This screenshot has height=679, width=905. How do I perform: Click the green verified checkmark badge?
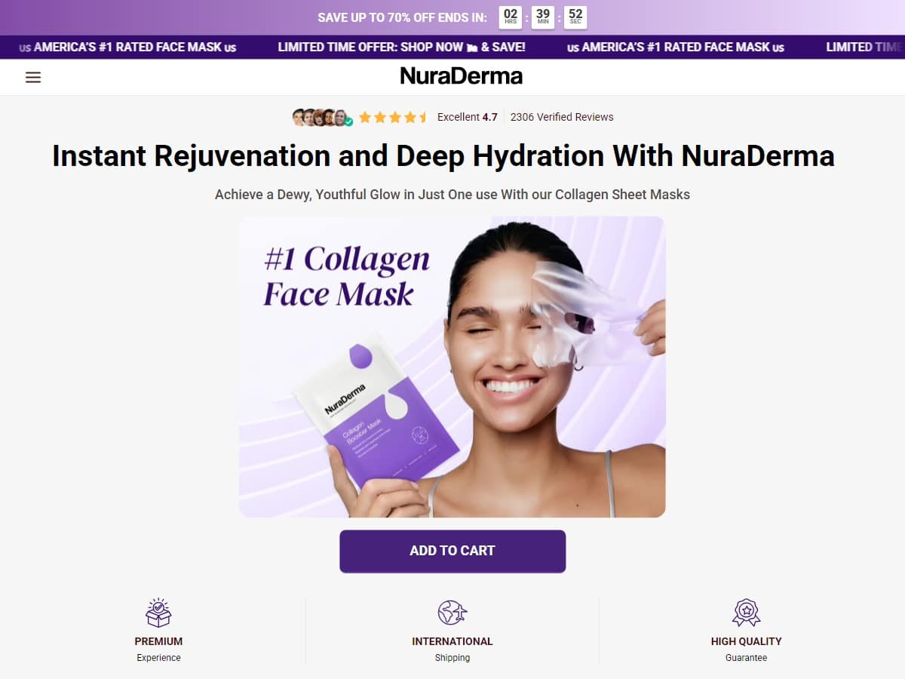(348, 121)
